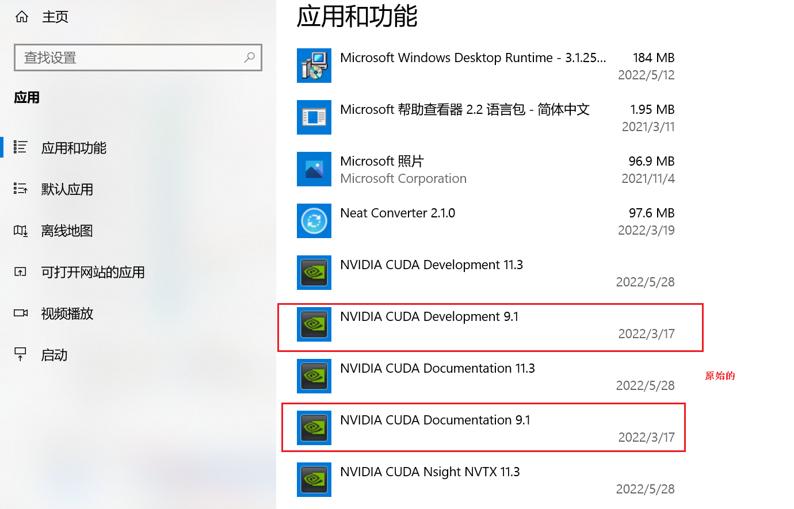794x509 pixels.
Task: Focus the 查找设置 search box
Action: point(138,58)
